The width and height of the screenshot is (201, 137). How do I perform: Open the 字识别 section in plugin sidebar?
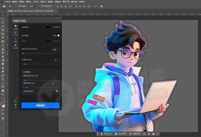tap(16, 46)
